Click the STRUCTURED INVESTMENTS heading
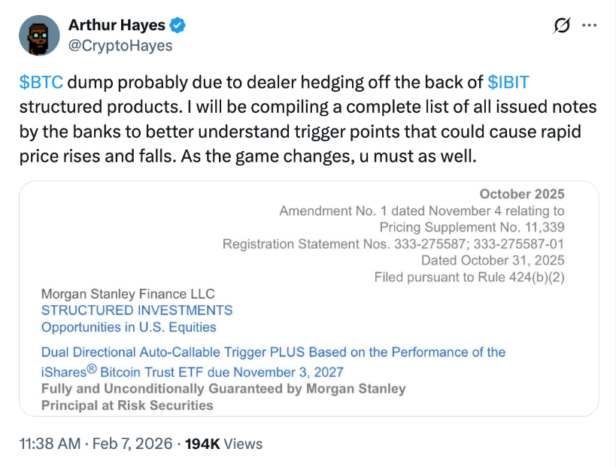 tap(137, 310)
